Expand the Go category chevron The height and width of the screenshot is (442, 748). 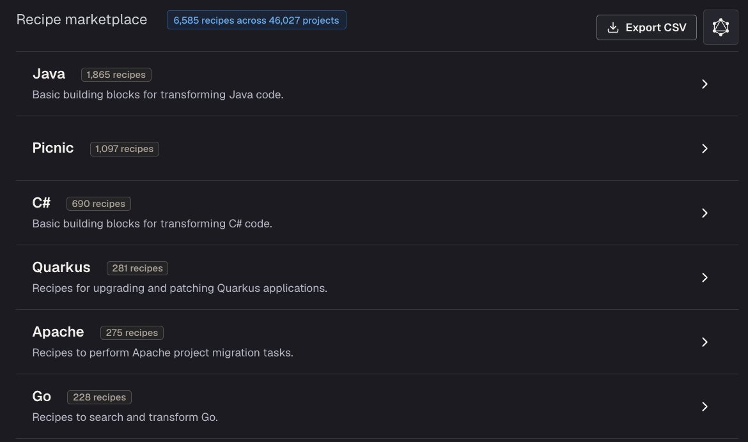coord(704,406)
